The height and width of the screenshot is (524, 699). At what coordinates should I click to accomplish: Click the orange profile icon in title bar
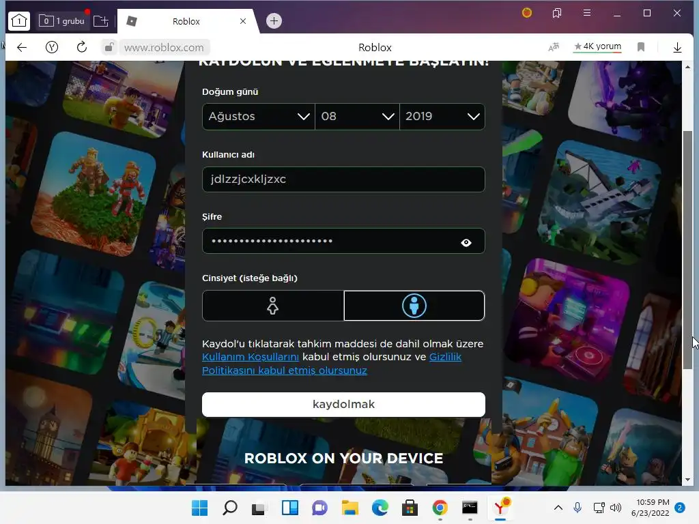click(527, 13)
